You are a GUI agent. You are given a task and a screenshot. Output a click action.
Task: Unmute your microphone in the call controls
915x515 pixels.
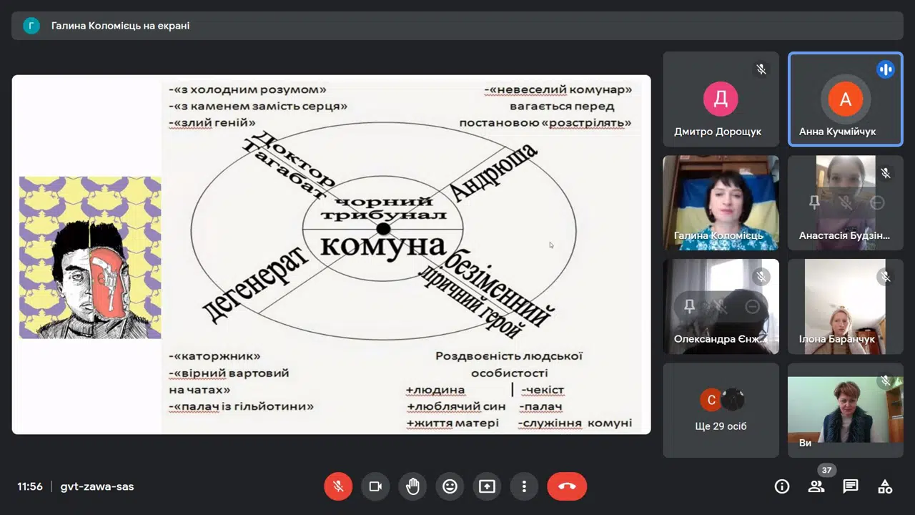click(338, 486)
